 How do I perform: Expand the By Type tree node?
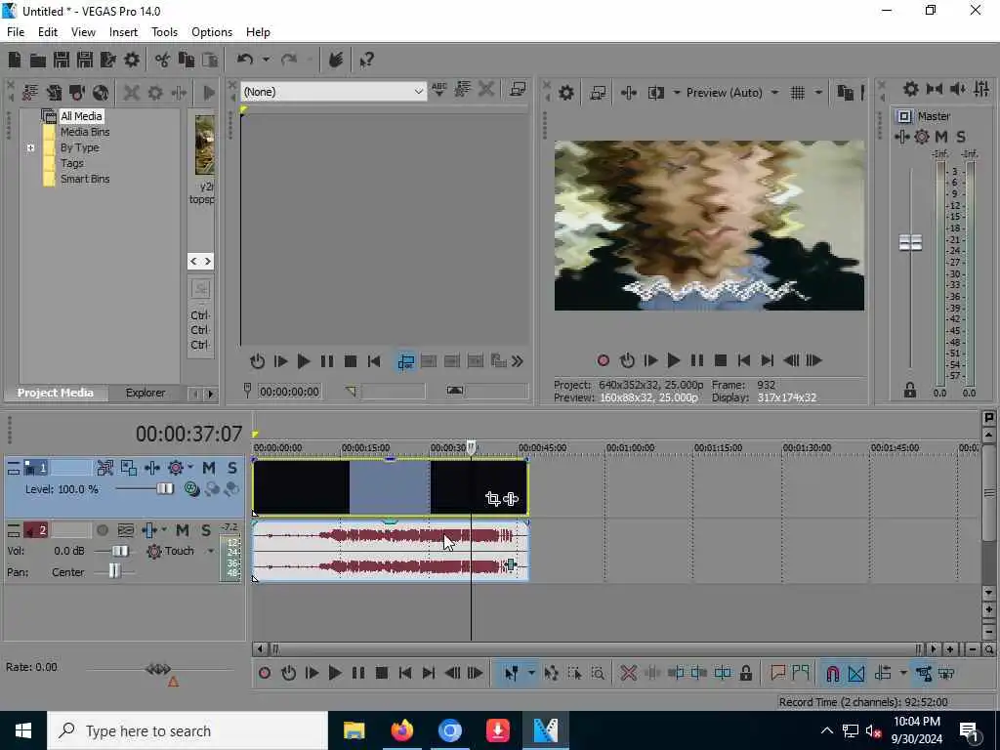[x=30, y=147]
